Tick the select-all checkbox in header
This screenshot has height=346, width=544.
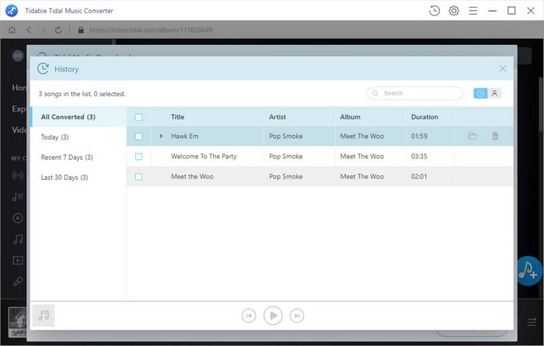(x=138, y=117)
